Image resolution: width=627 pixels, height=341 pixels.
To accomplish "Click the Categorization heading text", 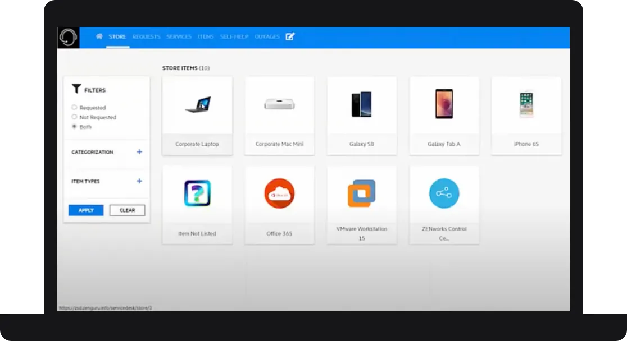I will coord(92,152).
